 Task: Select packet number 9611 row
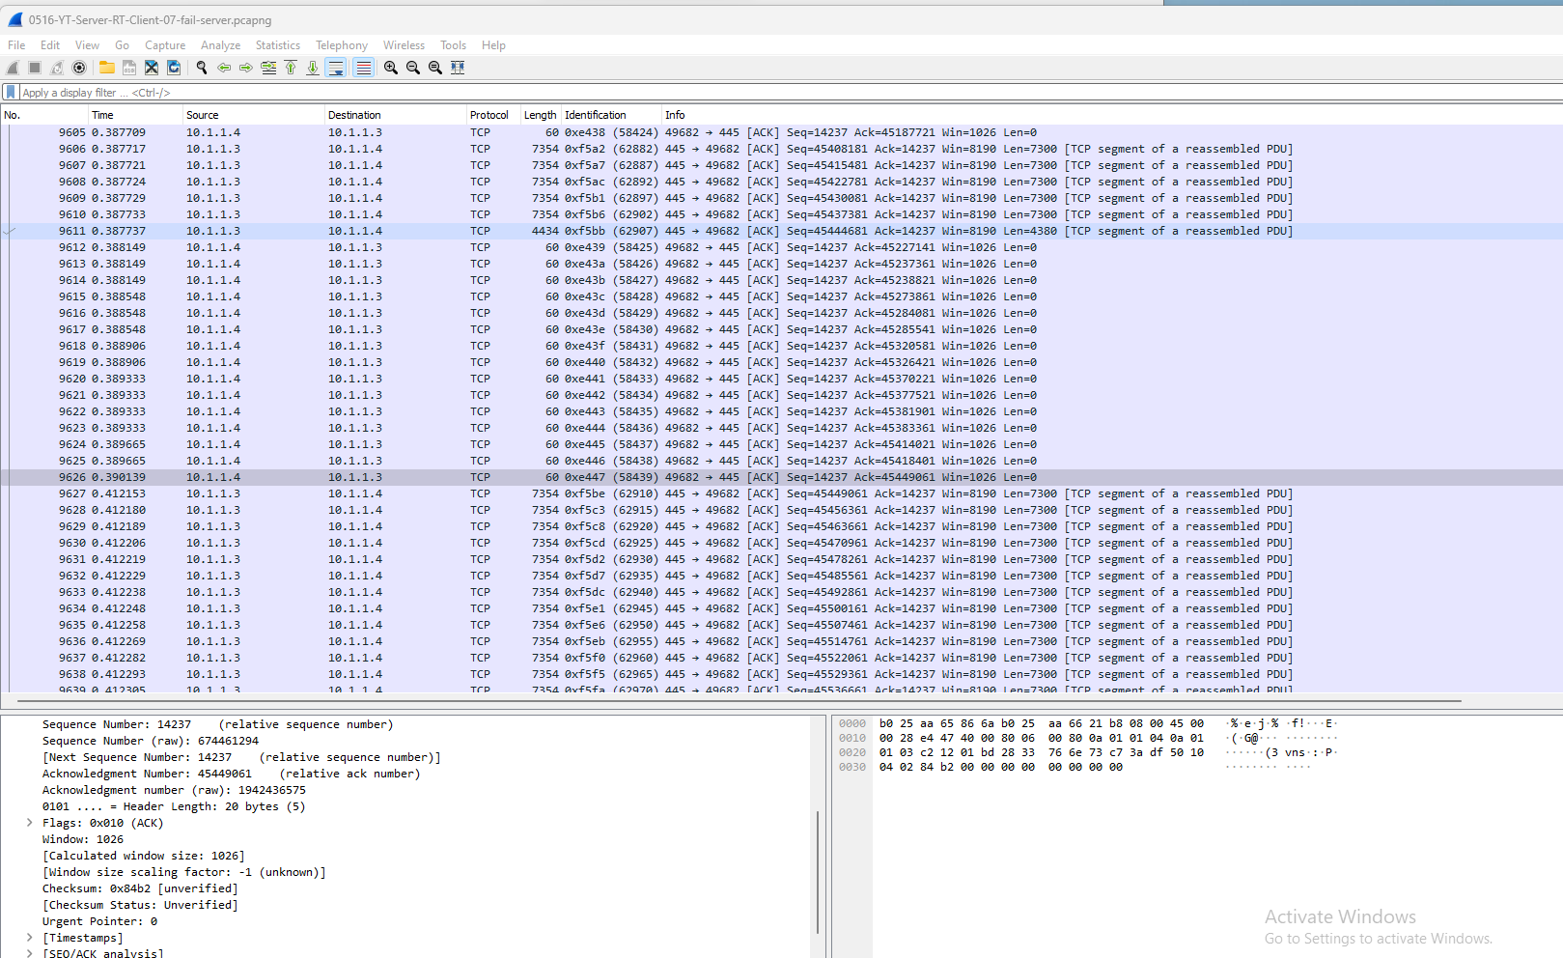[x=781, y=231]
